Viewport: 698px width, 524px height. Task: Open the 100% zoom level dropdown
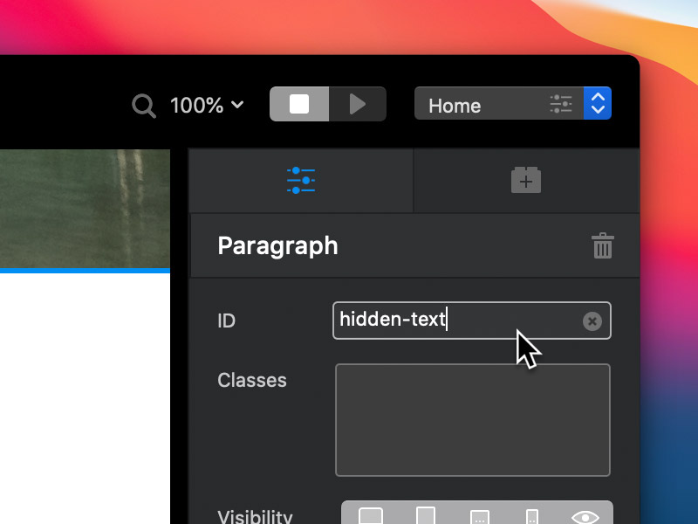[207, 105]
